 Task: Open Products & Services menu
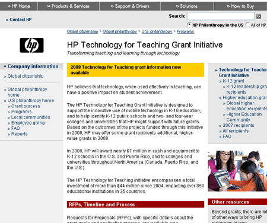[68, 6]
